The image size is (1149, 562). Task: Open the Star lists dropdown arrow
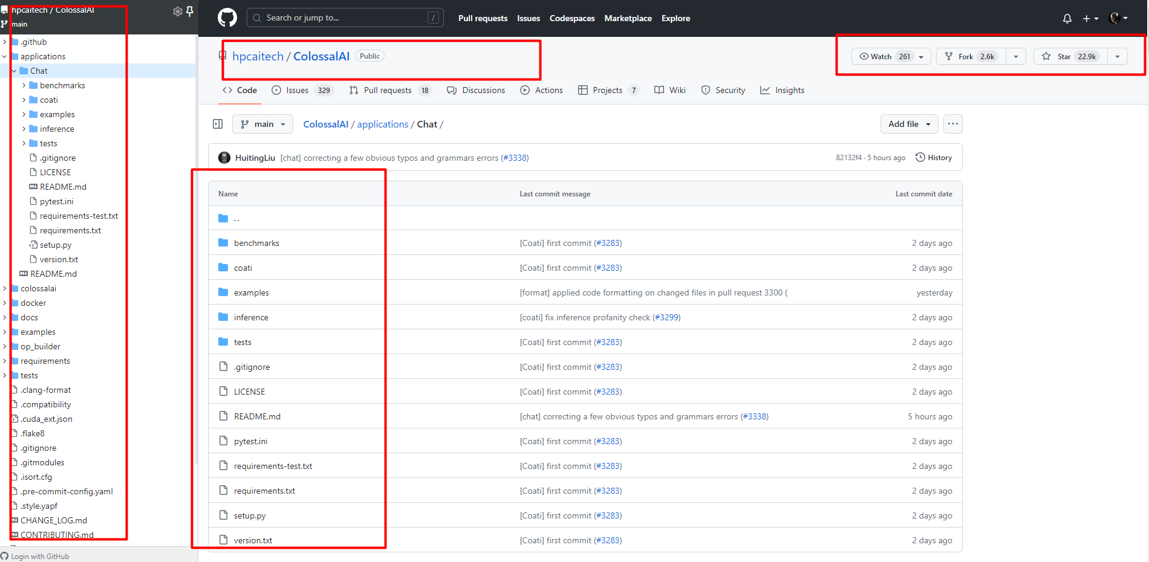[x=1118, y=57]
